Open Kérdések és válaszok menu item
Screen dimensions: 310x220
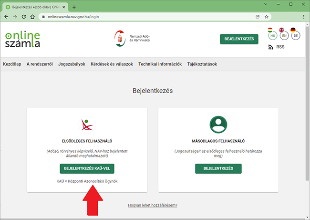coord(112,64)
